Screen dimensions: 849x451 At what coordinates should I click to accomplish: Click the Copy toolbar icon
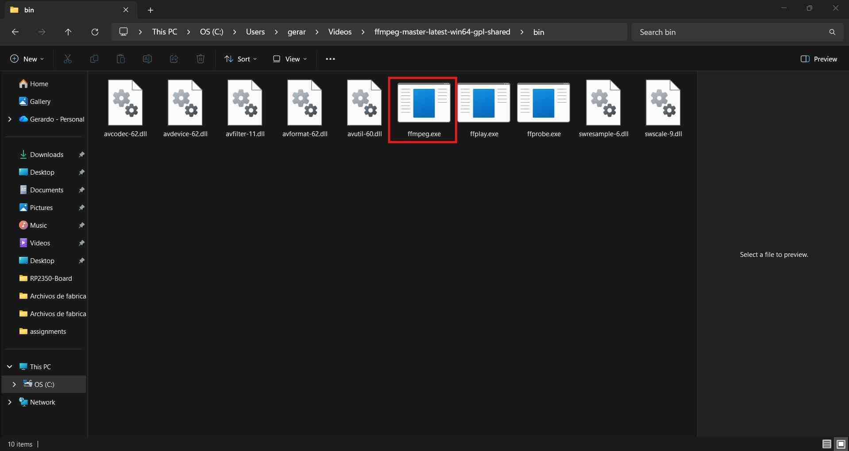[x=94, y=59]
